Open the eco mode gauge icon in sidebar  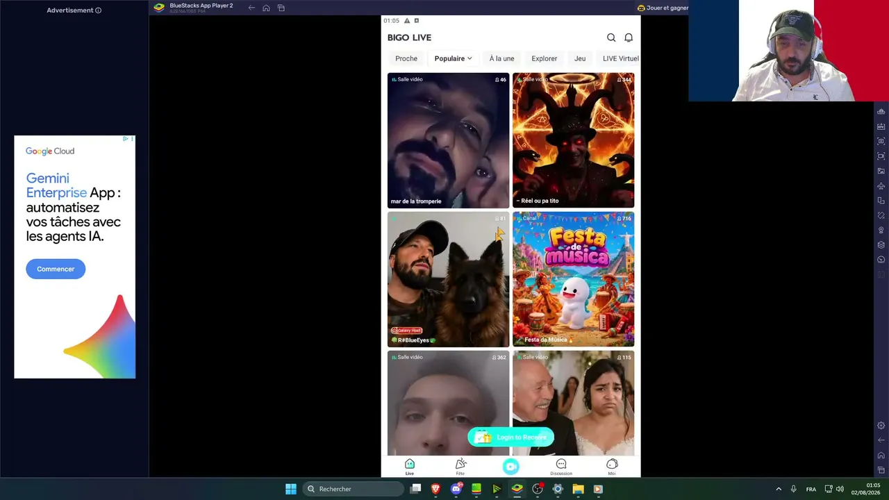click(x=881, y=260)
